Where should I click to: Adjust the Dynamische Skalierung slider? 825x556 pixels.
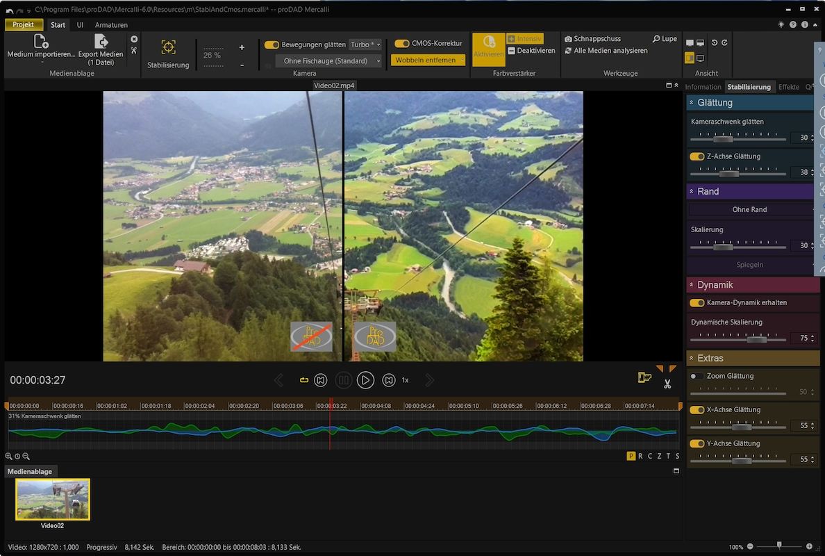click(x=756, y=339)
